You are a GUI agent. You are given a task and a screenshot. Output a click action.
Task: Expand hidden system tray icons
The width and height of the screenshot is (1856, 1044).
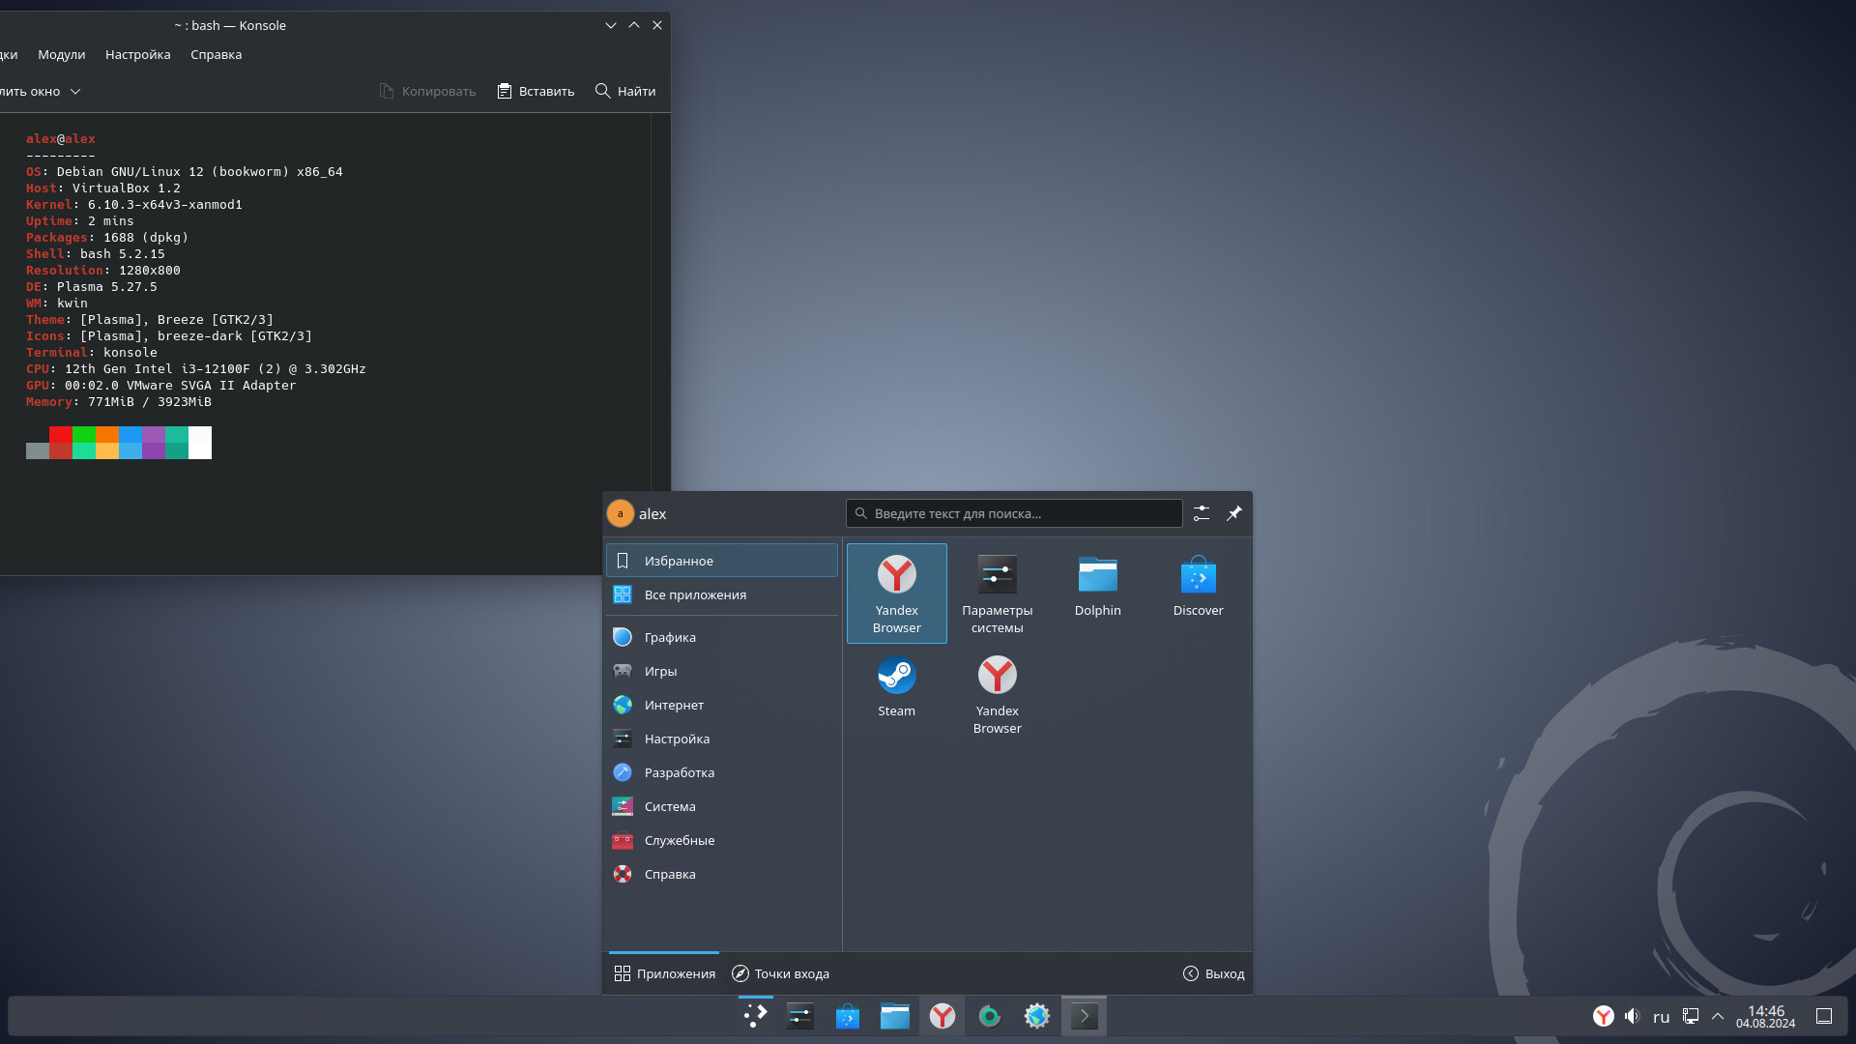(x=1718, y=1016)
